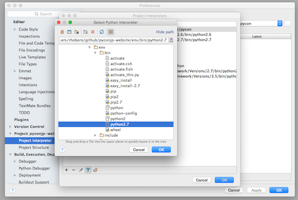This screenshot has width=298, height=200.
Task: Select activate.fish in file tree
Action: coord(121,69)
